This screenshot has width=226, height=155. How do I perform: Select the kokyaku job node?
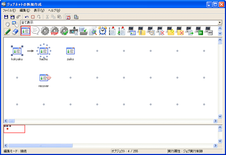click(x=17, y=51)
